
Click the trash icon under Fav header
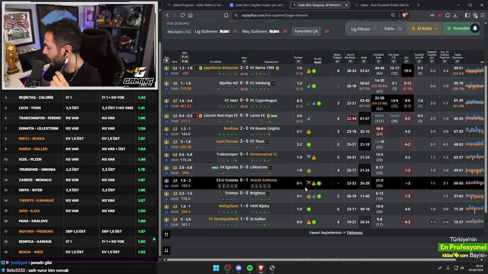coord(167,61)
